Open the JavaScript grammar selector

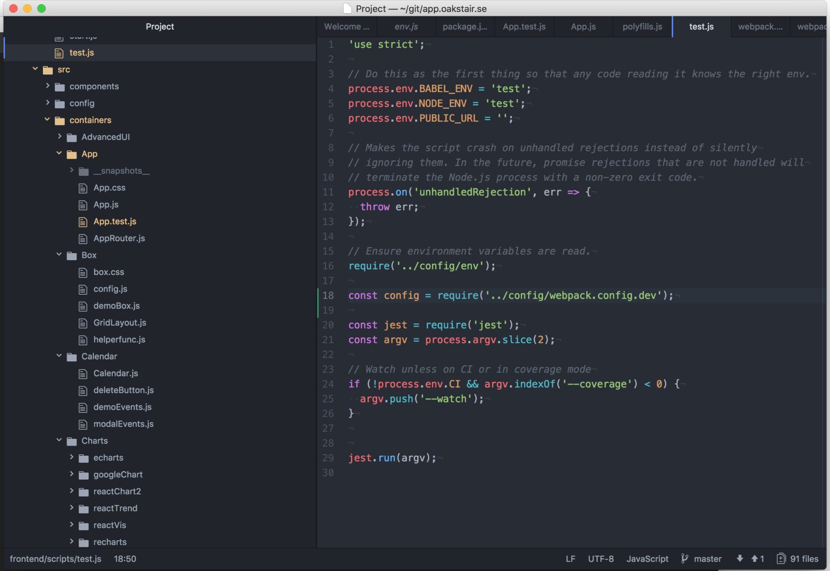(647, 559)
